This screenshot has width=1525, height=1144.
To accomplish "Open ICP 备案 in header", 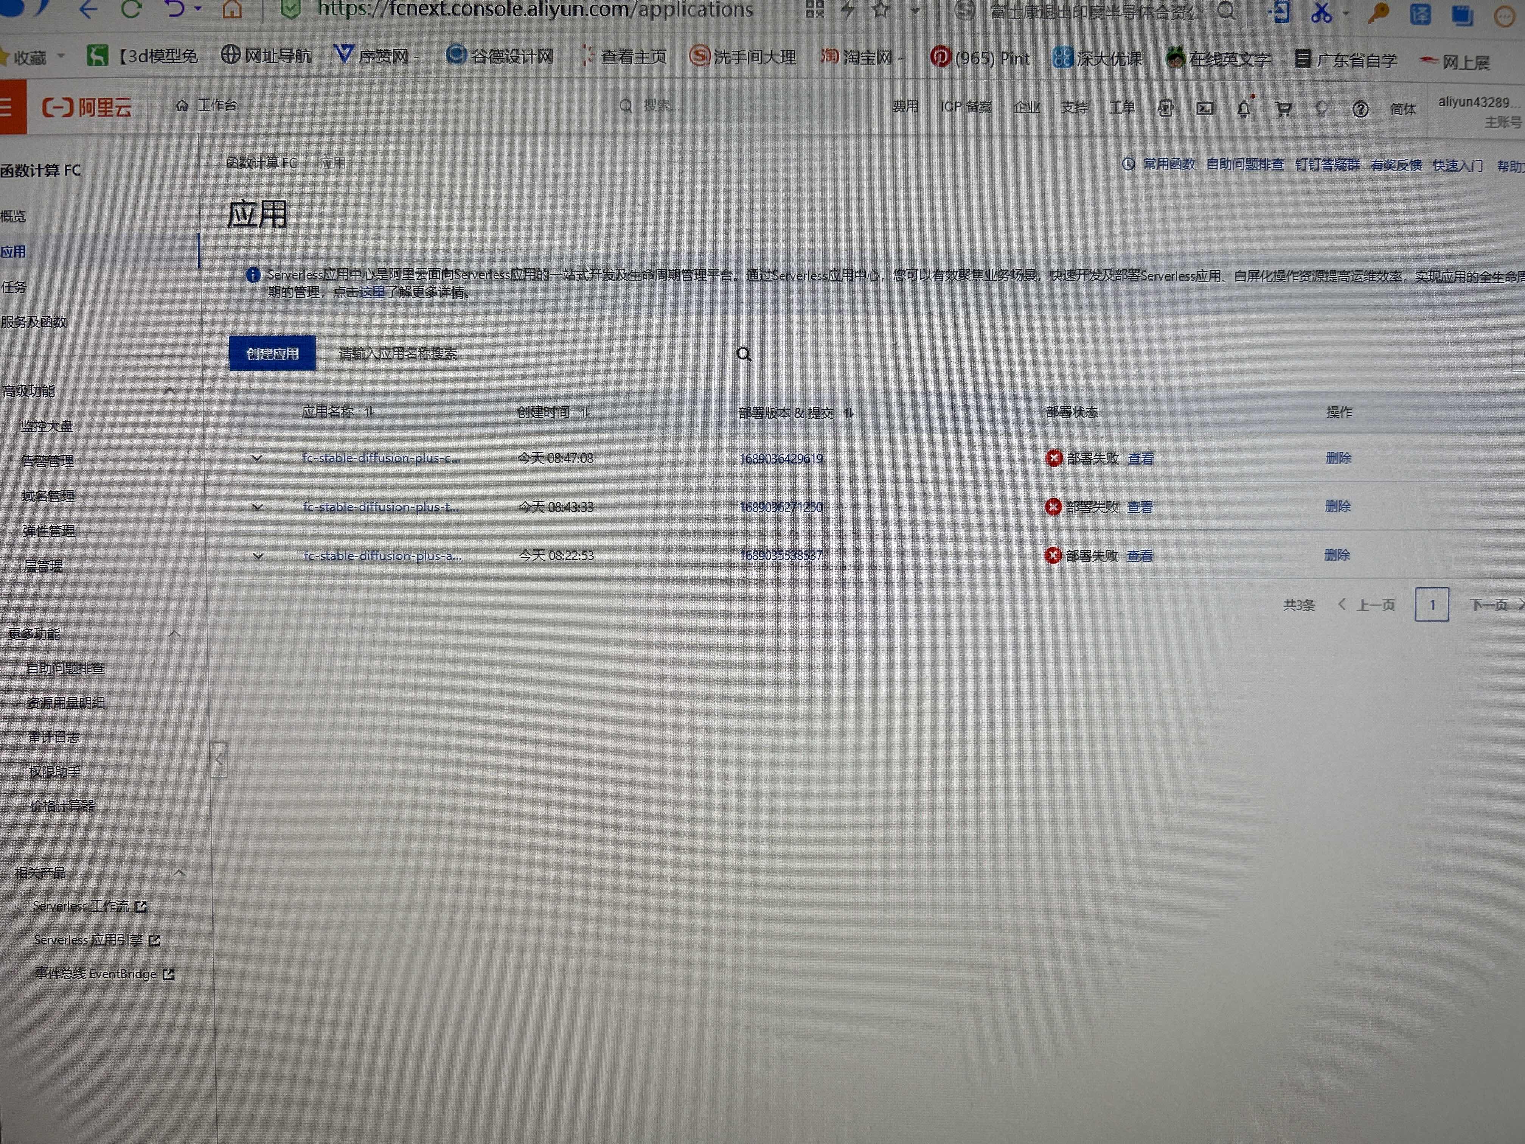I will (966, 107).
